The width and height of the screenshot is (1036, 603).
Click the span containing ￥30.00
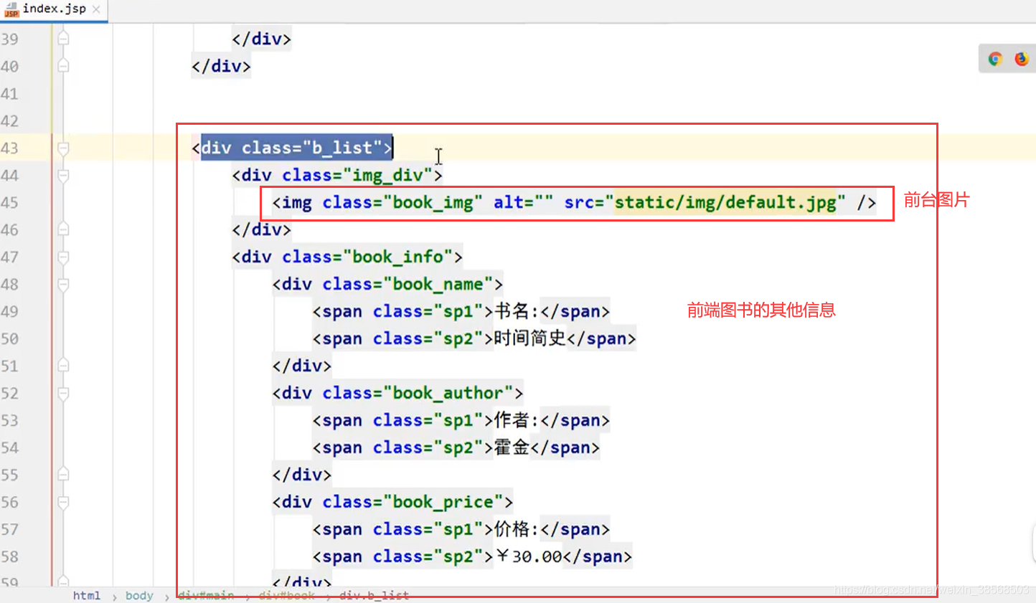(x=472, y=556)
